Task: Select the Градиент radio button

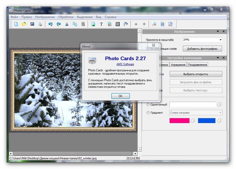Action: click(x=148, y=113)
